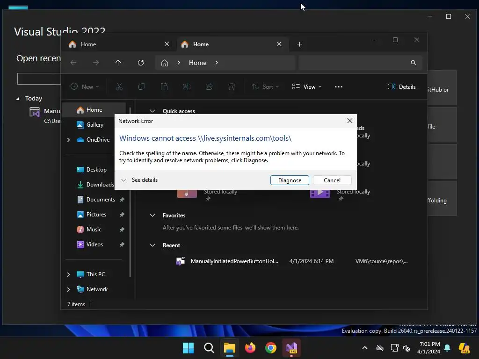
Task: Open the New dropdown menu
Action: click(85, 86)
